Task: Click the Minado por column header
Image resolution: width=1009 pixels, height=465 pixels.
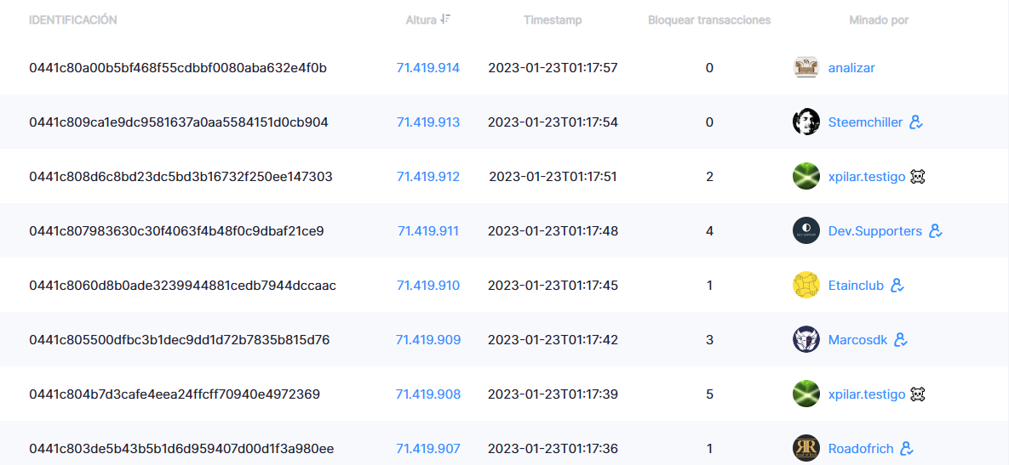Action: click(879, 20)
